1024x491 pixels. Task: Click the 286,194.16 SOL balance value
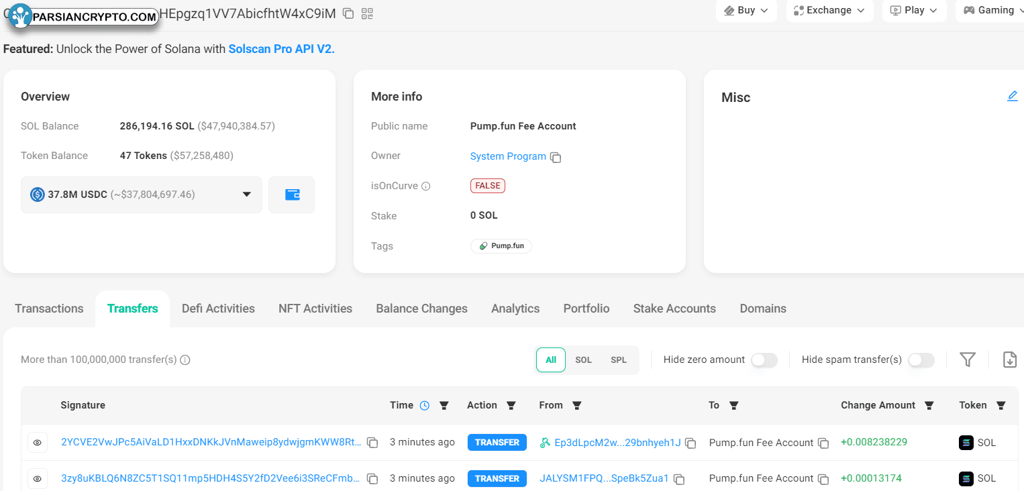(157, 126)
